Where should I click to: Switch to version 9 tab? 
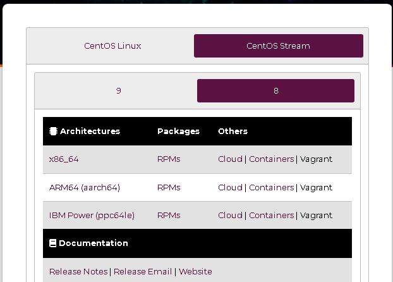(118, 91)
